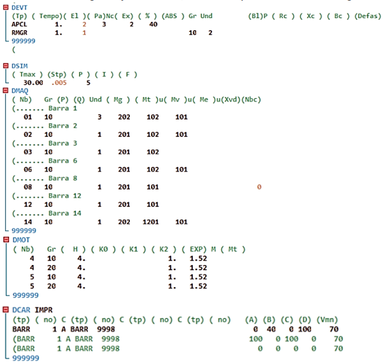Click the 01 machine data row

click(105, 117)
